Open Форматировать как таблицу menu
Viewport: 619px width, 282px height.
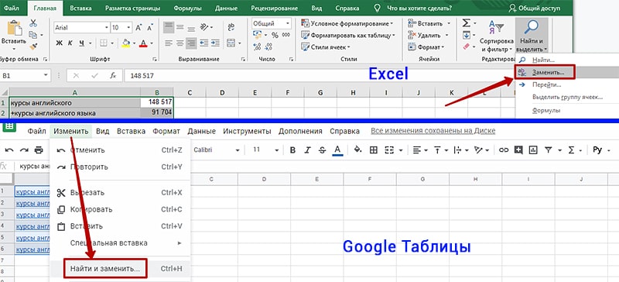(348, 35)
